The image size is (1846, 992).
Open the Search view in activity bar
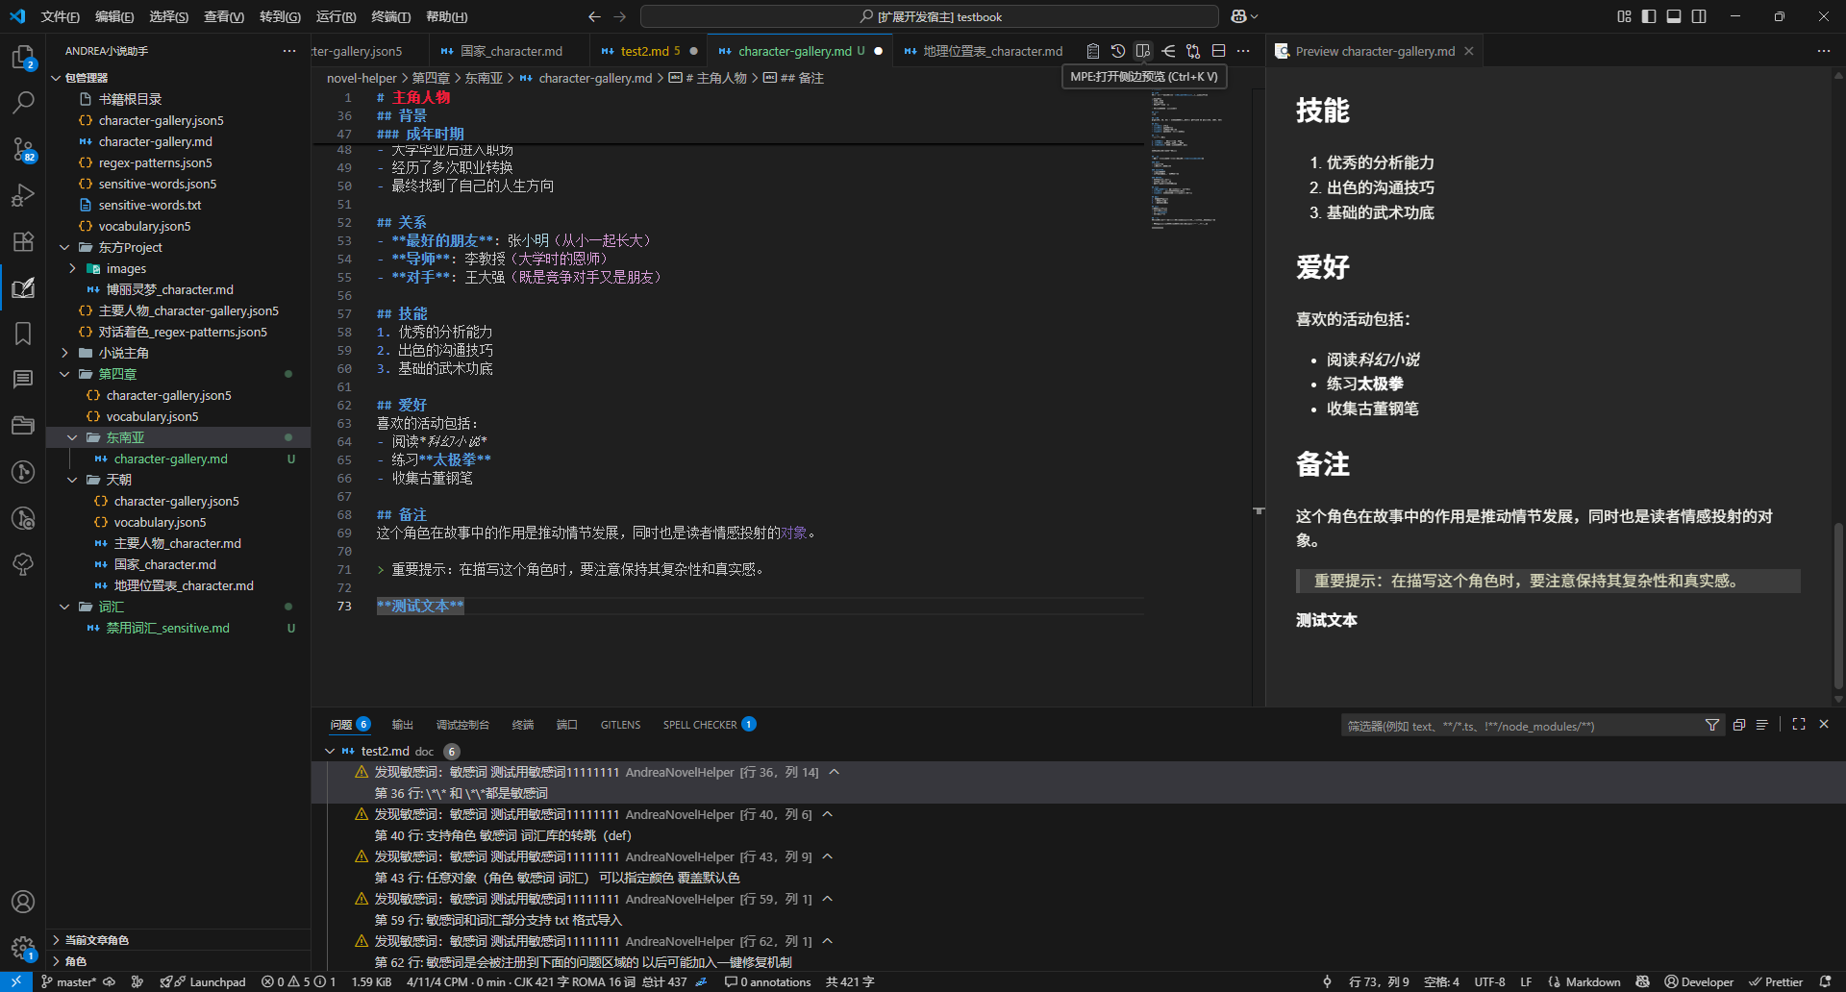coord(23,102)
